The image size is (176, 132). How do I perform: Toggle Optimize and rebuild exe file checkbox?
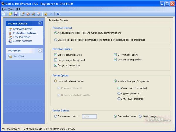(x=59, y=95)
